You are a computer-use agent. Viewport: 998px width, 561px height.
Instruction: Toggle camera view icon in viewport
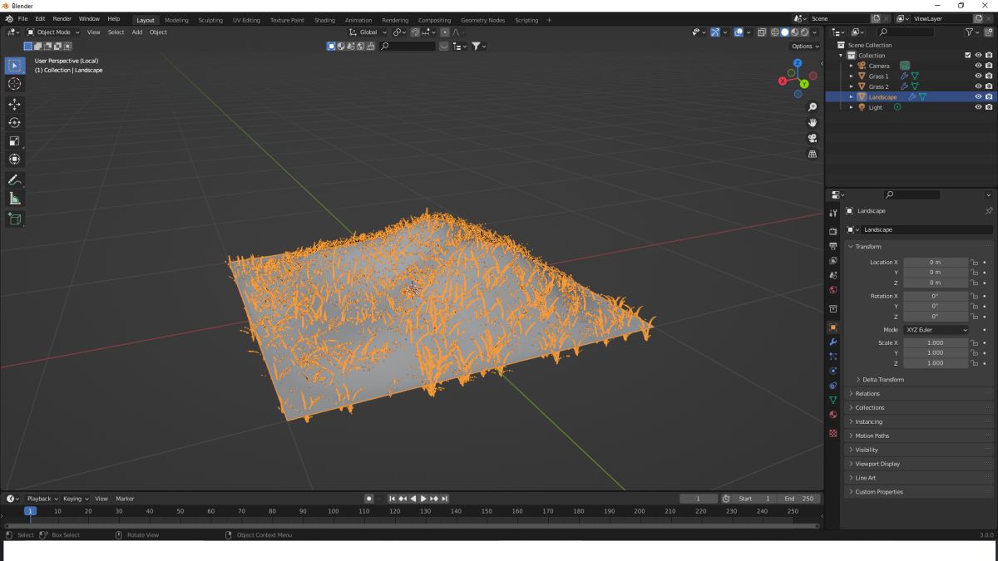point(813,138)
